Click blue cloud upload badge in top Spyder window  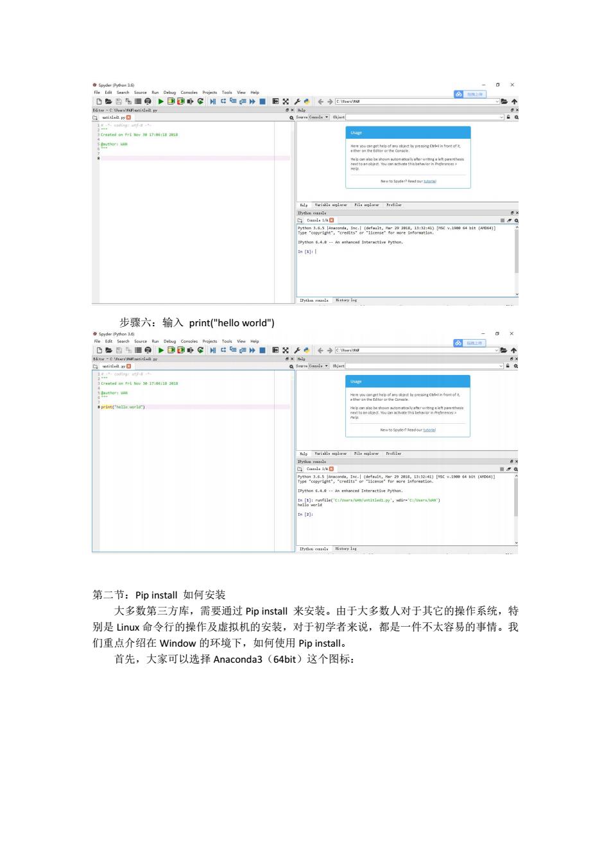[470, 94]
